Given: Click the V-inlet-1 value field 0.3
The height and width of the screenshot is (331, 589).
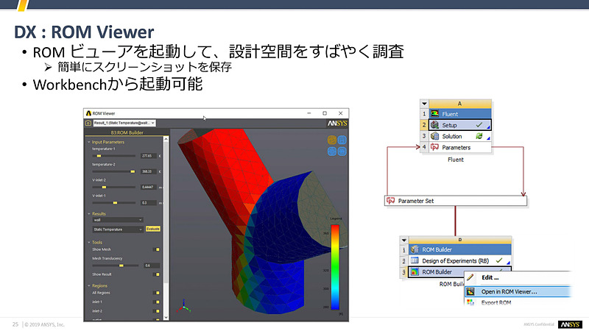Looking at the screenshot, I should tap(149, 203).
